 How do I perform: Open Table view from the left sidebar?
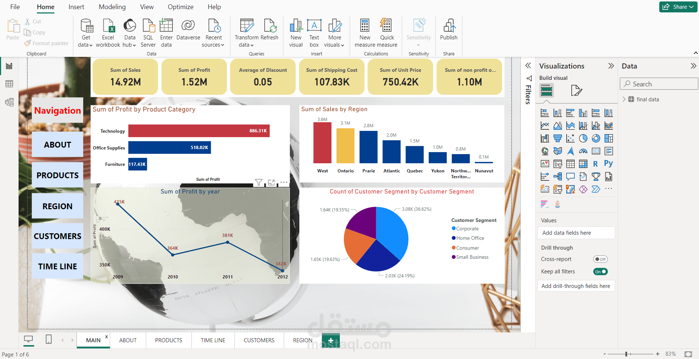(x=9, y=84)
